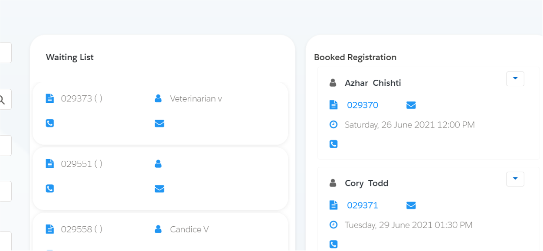
Task: Click the person icon beside Veterinarian v
Action: click(x=158, y=98)
